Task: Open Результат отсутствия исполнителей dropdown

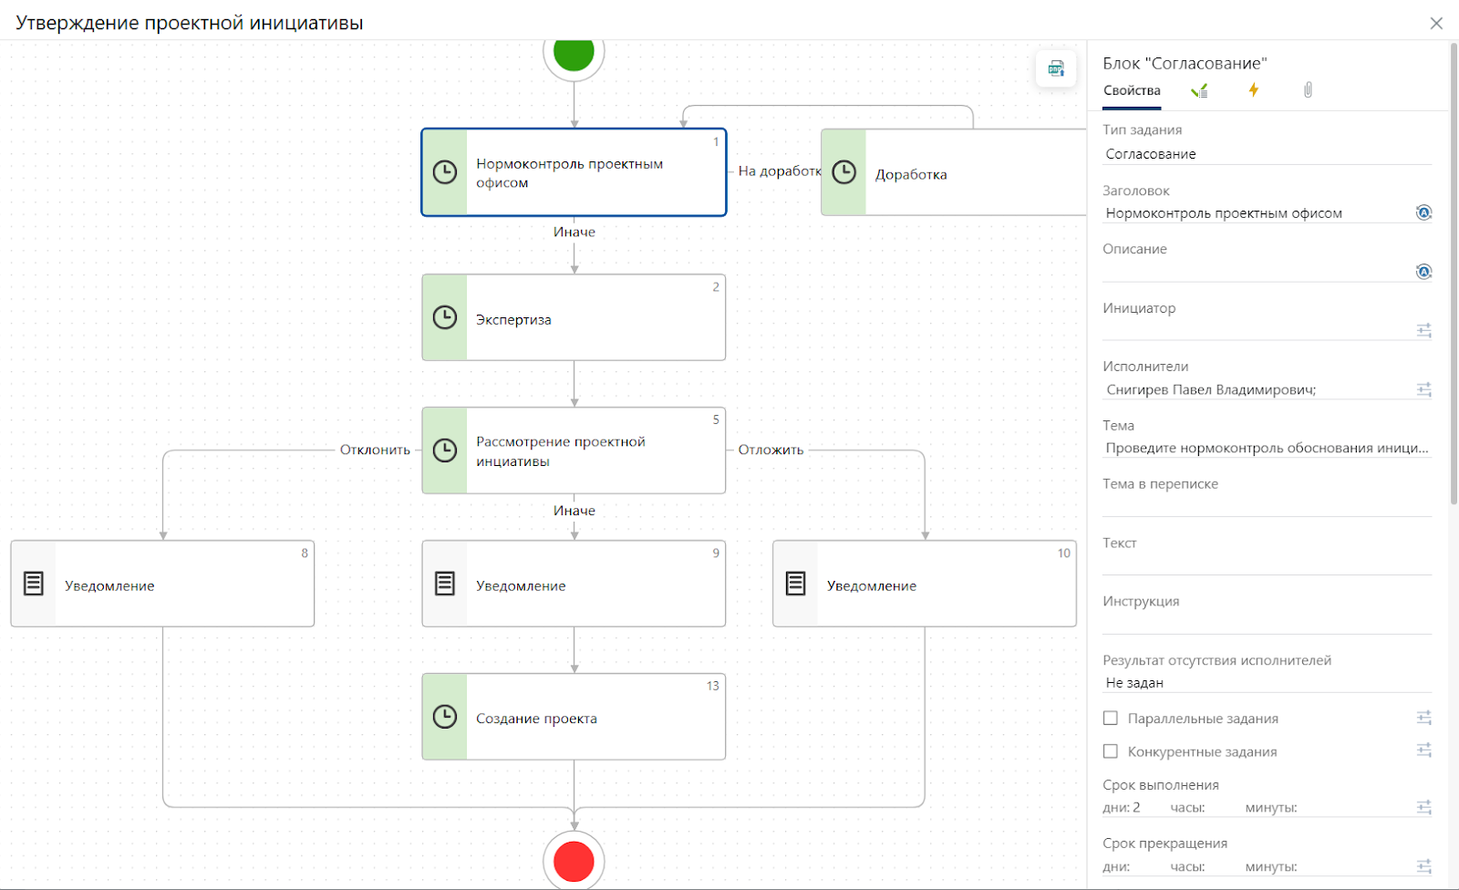Action: [x=1267, y=682]
